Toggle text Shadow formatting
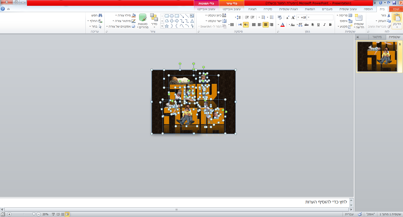The width and height of the screenshot is (403, 217). click(313, 25)
